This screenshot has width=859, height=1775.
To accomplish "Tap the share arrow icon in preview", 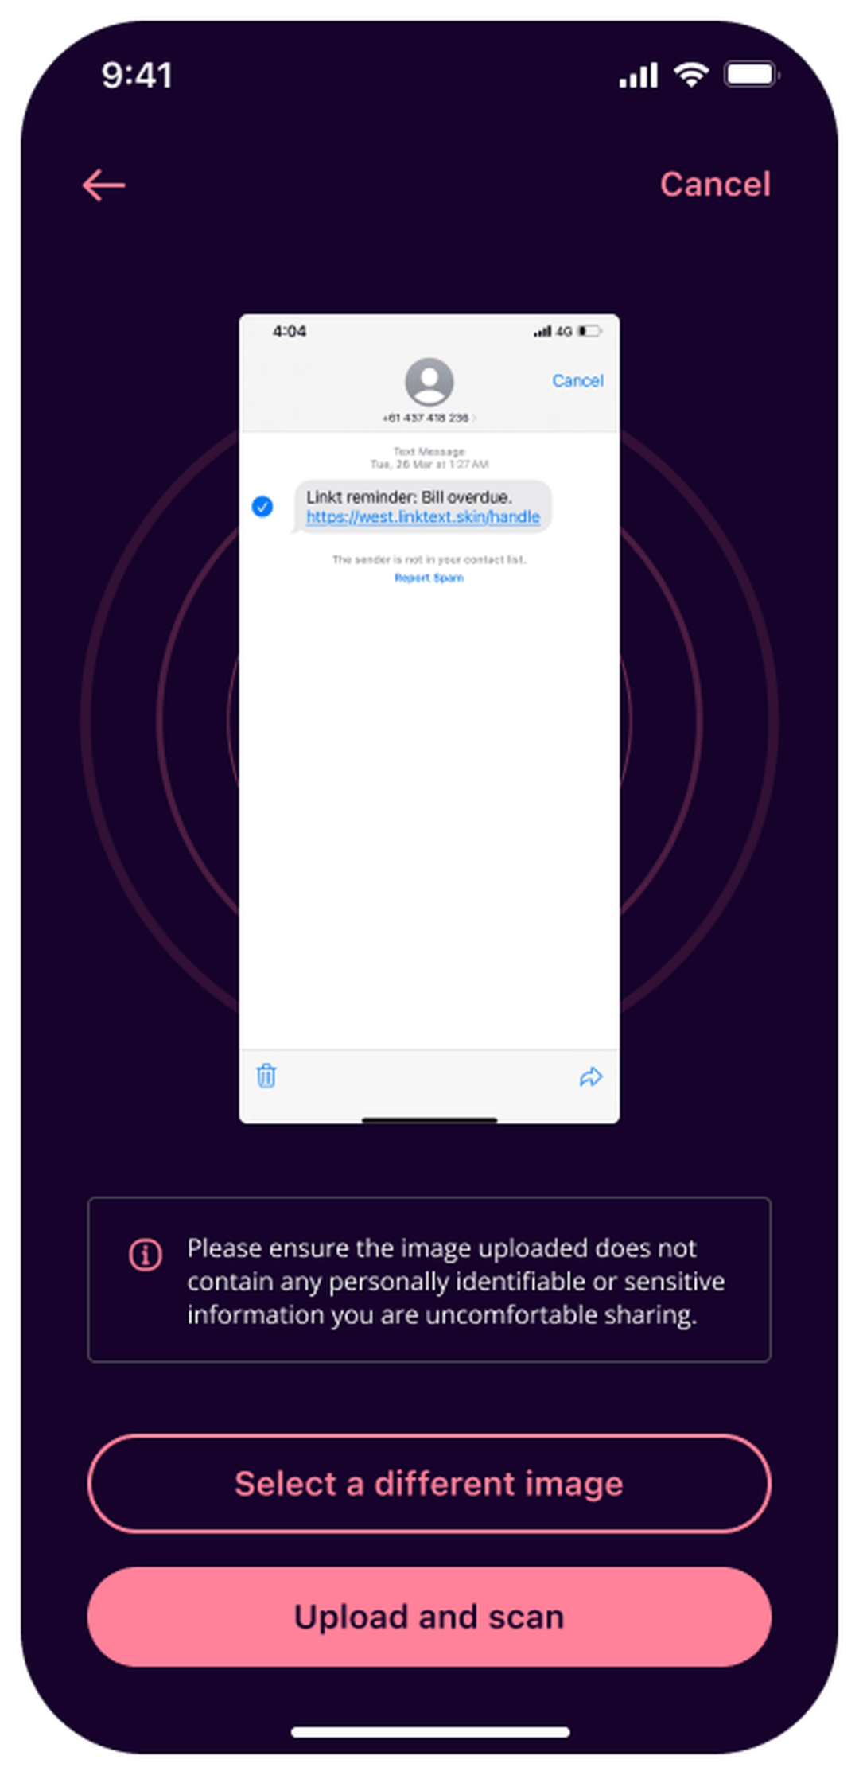I will pos(591,1076).
